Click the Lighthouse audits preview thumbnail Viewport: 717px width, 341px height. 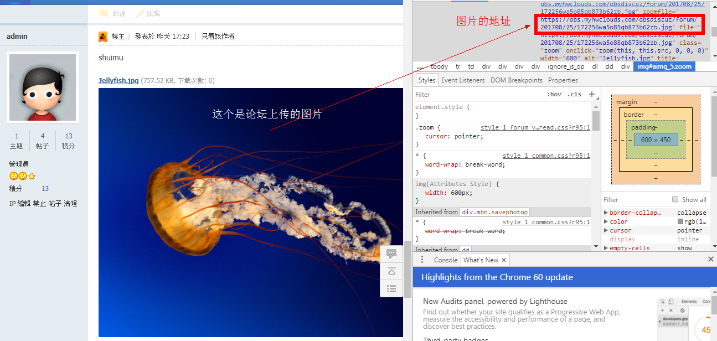tap(684, 319)
